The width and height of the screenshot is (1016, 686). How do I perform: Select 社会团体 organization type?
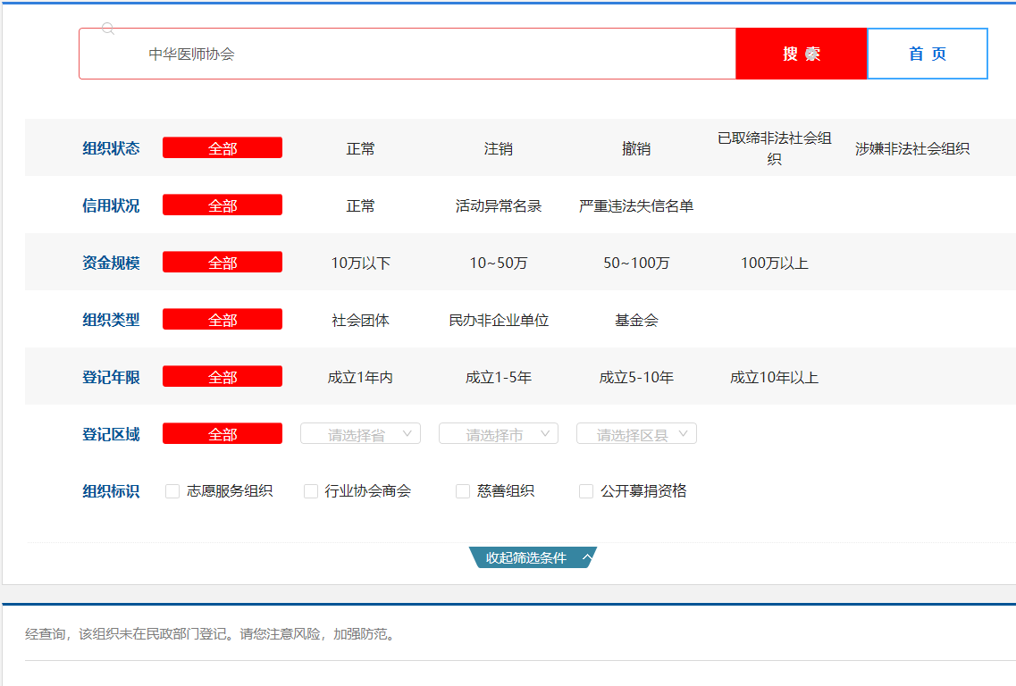[x=360, y=321]
